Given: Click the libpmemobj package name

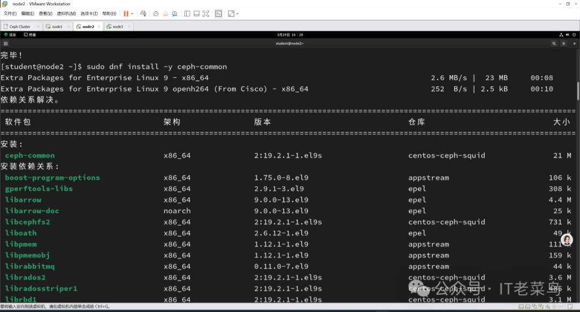Looking at the screenshot, I should (27, 256).
